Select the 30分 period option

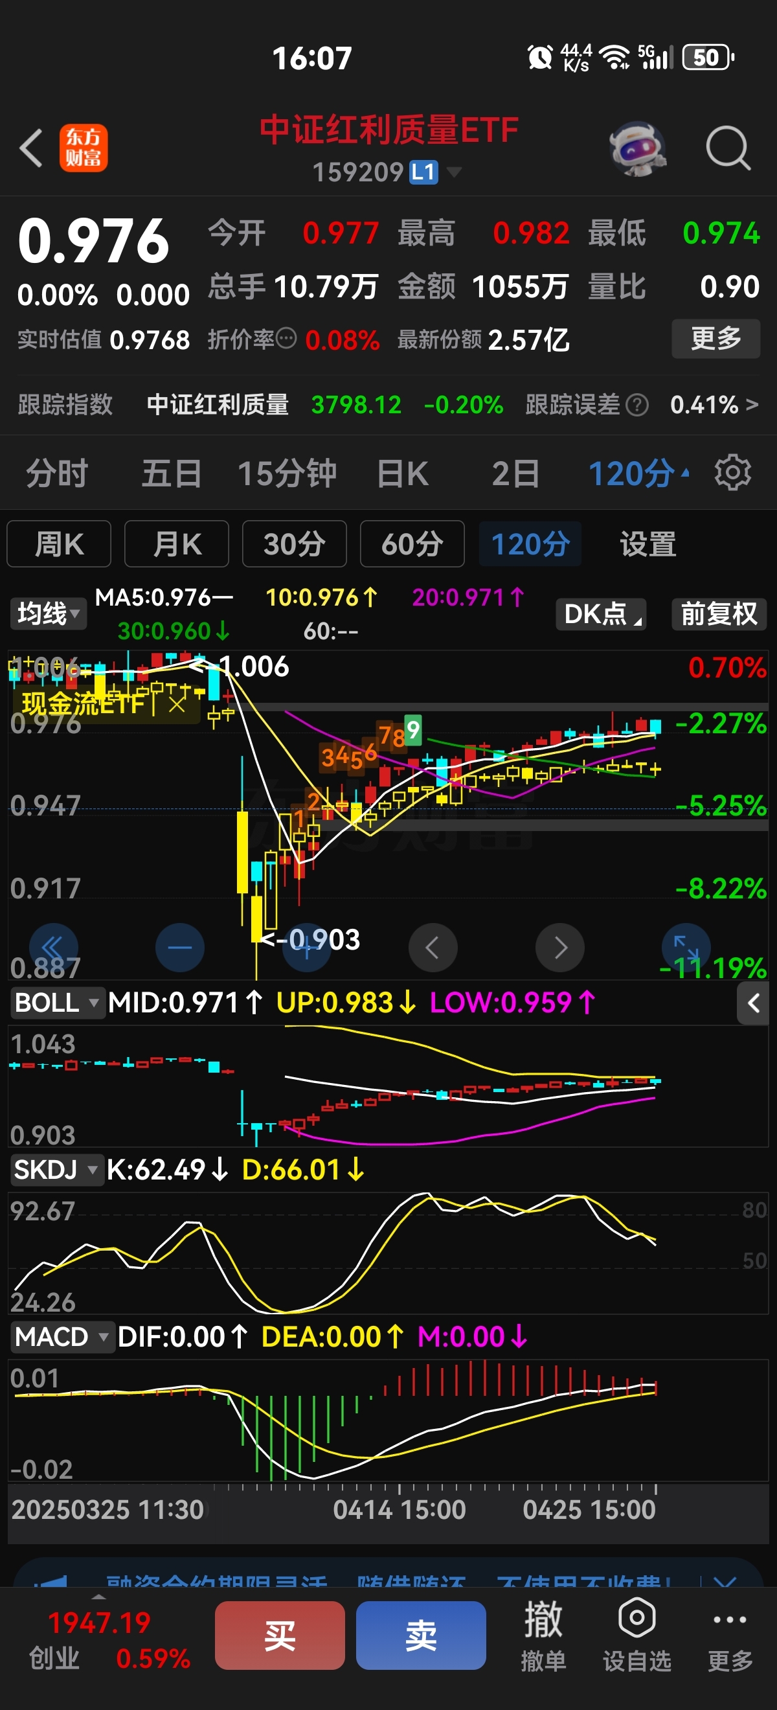point(295,543)
